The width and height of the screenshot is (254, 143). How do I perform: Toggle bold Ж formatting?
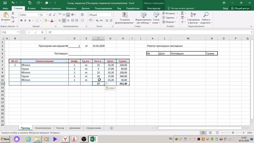coord(21,20)
